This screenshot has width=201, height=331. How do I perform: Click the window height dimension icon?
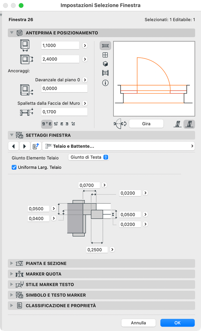tap(26, 59)
